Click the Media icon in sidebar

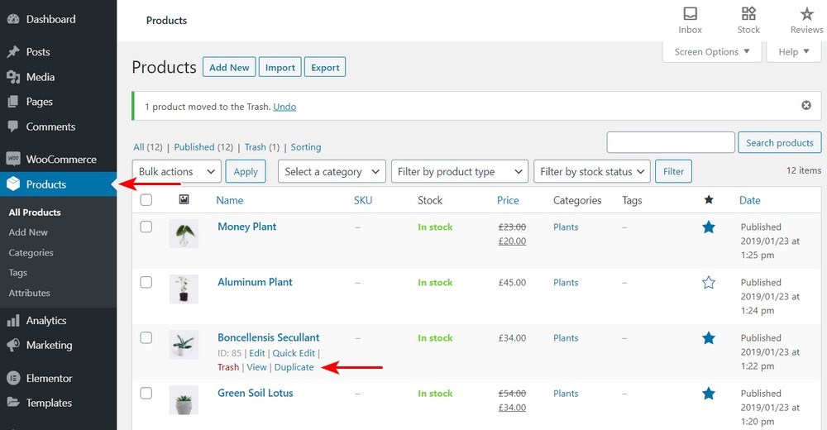13,77
